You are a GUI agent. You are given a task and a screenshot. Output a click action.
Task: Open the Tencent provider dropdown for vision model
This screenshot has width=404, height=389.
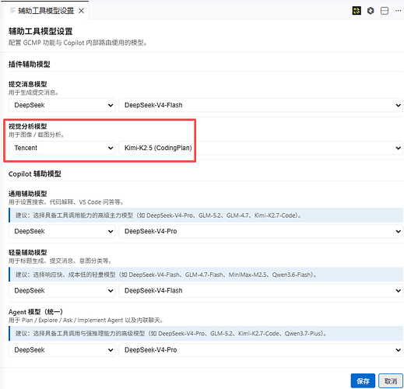click(x=62, y=148)
